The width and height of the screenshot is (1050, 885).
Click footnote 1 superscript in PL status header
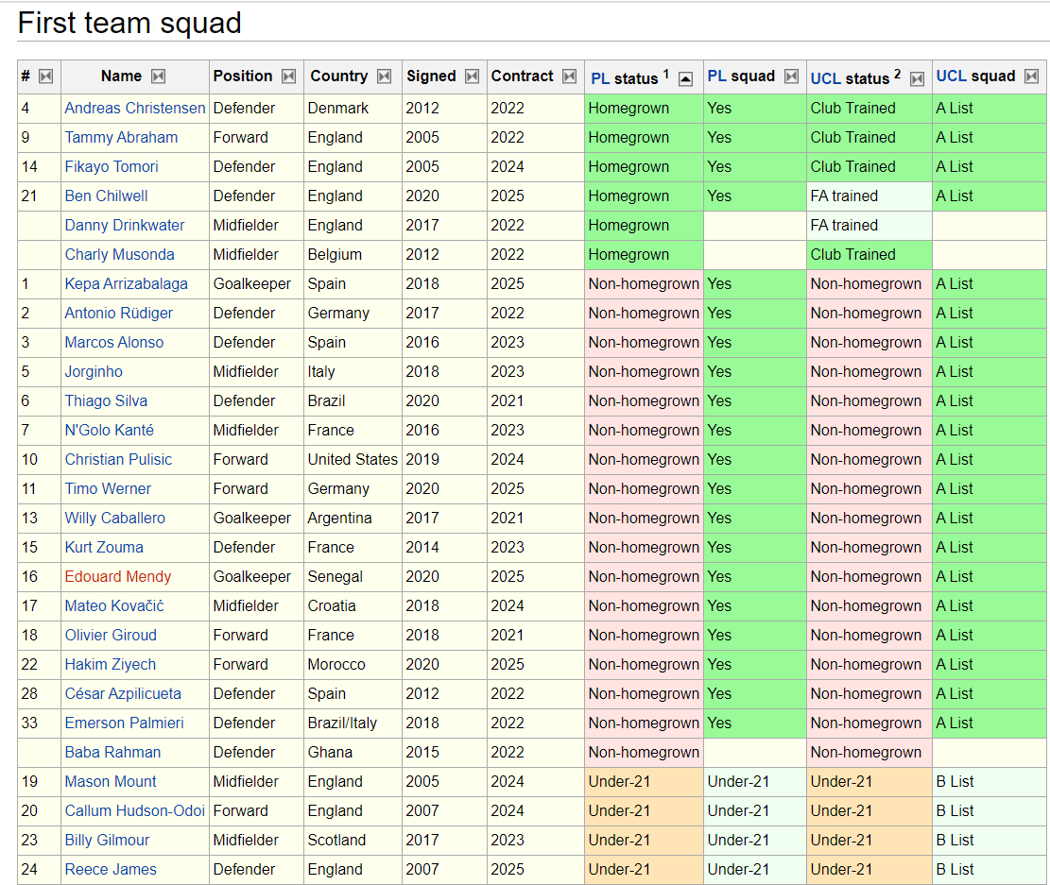point(666,74)
